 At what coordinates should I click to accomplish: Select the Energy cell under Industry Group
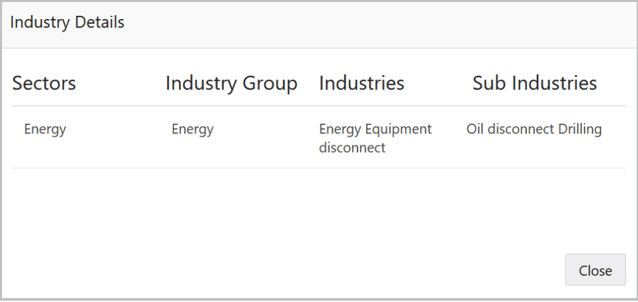(192, 129)
